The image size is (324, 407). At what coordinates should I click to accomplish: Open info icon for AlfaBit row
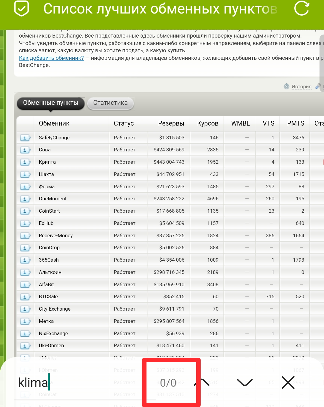tap(25, 285)
